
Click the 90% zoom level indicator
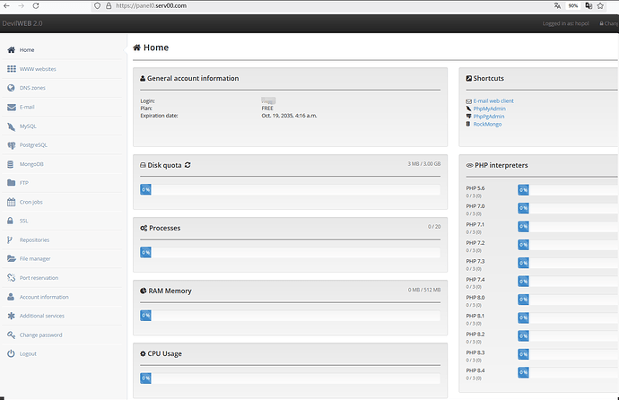tap(573, 6)
